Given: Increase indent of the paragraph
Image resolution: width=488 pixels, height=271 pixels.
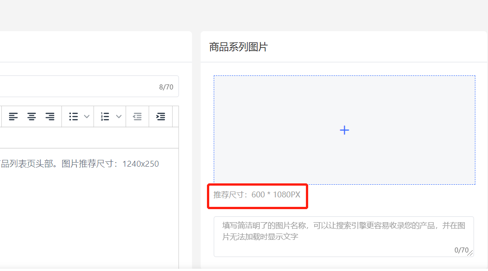Looking at the screenshot, I should [x=160, y=117].
